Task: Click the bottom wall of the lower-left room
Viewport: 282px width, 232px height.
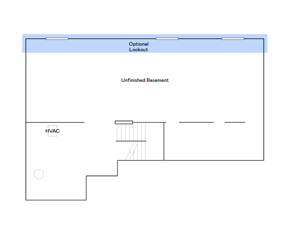Action: click(56, 200)
